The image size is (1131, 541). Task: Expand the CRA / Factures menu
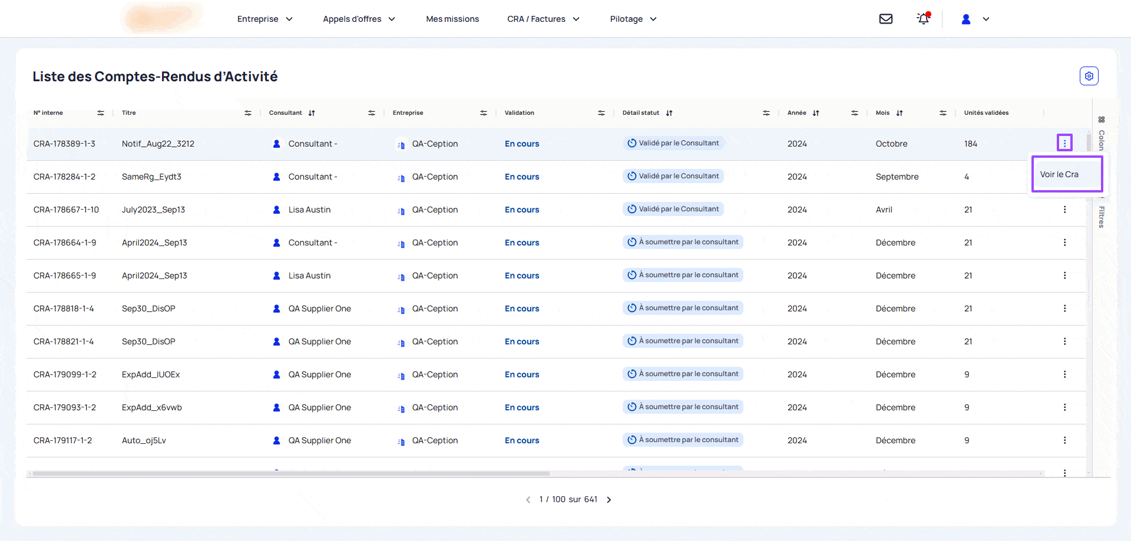(x=543, y=19)
